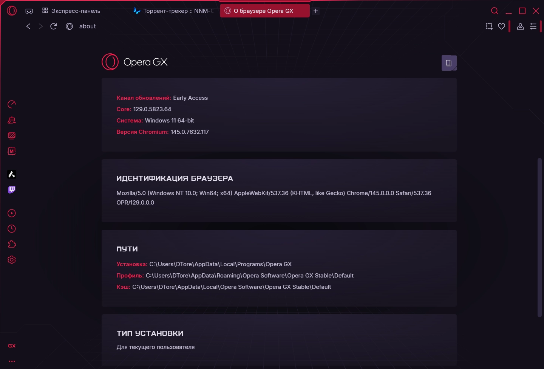Launch Aria AI from sidebar

(x=12, y=174)
